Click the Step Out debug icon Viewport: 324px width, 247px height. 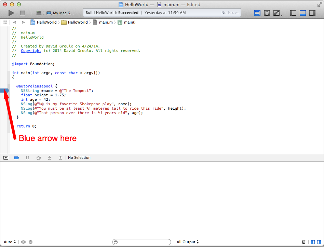pos(60,158)
